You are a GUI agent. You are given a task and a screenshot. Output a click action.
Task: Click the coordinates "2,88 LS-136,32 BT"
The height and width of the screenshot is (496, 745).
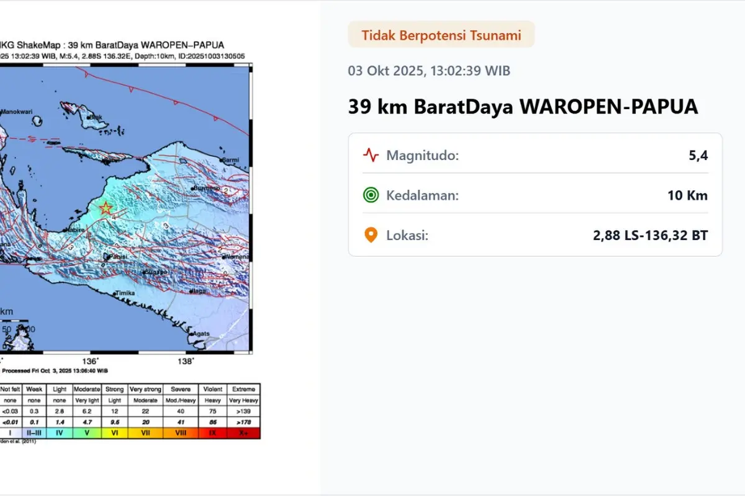coord(651,236)
